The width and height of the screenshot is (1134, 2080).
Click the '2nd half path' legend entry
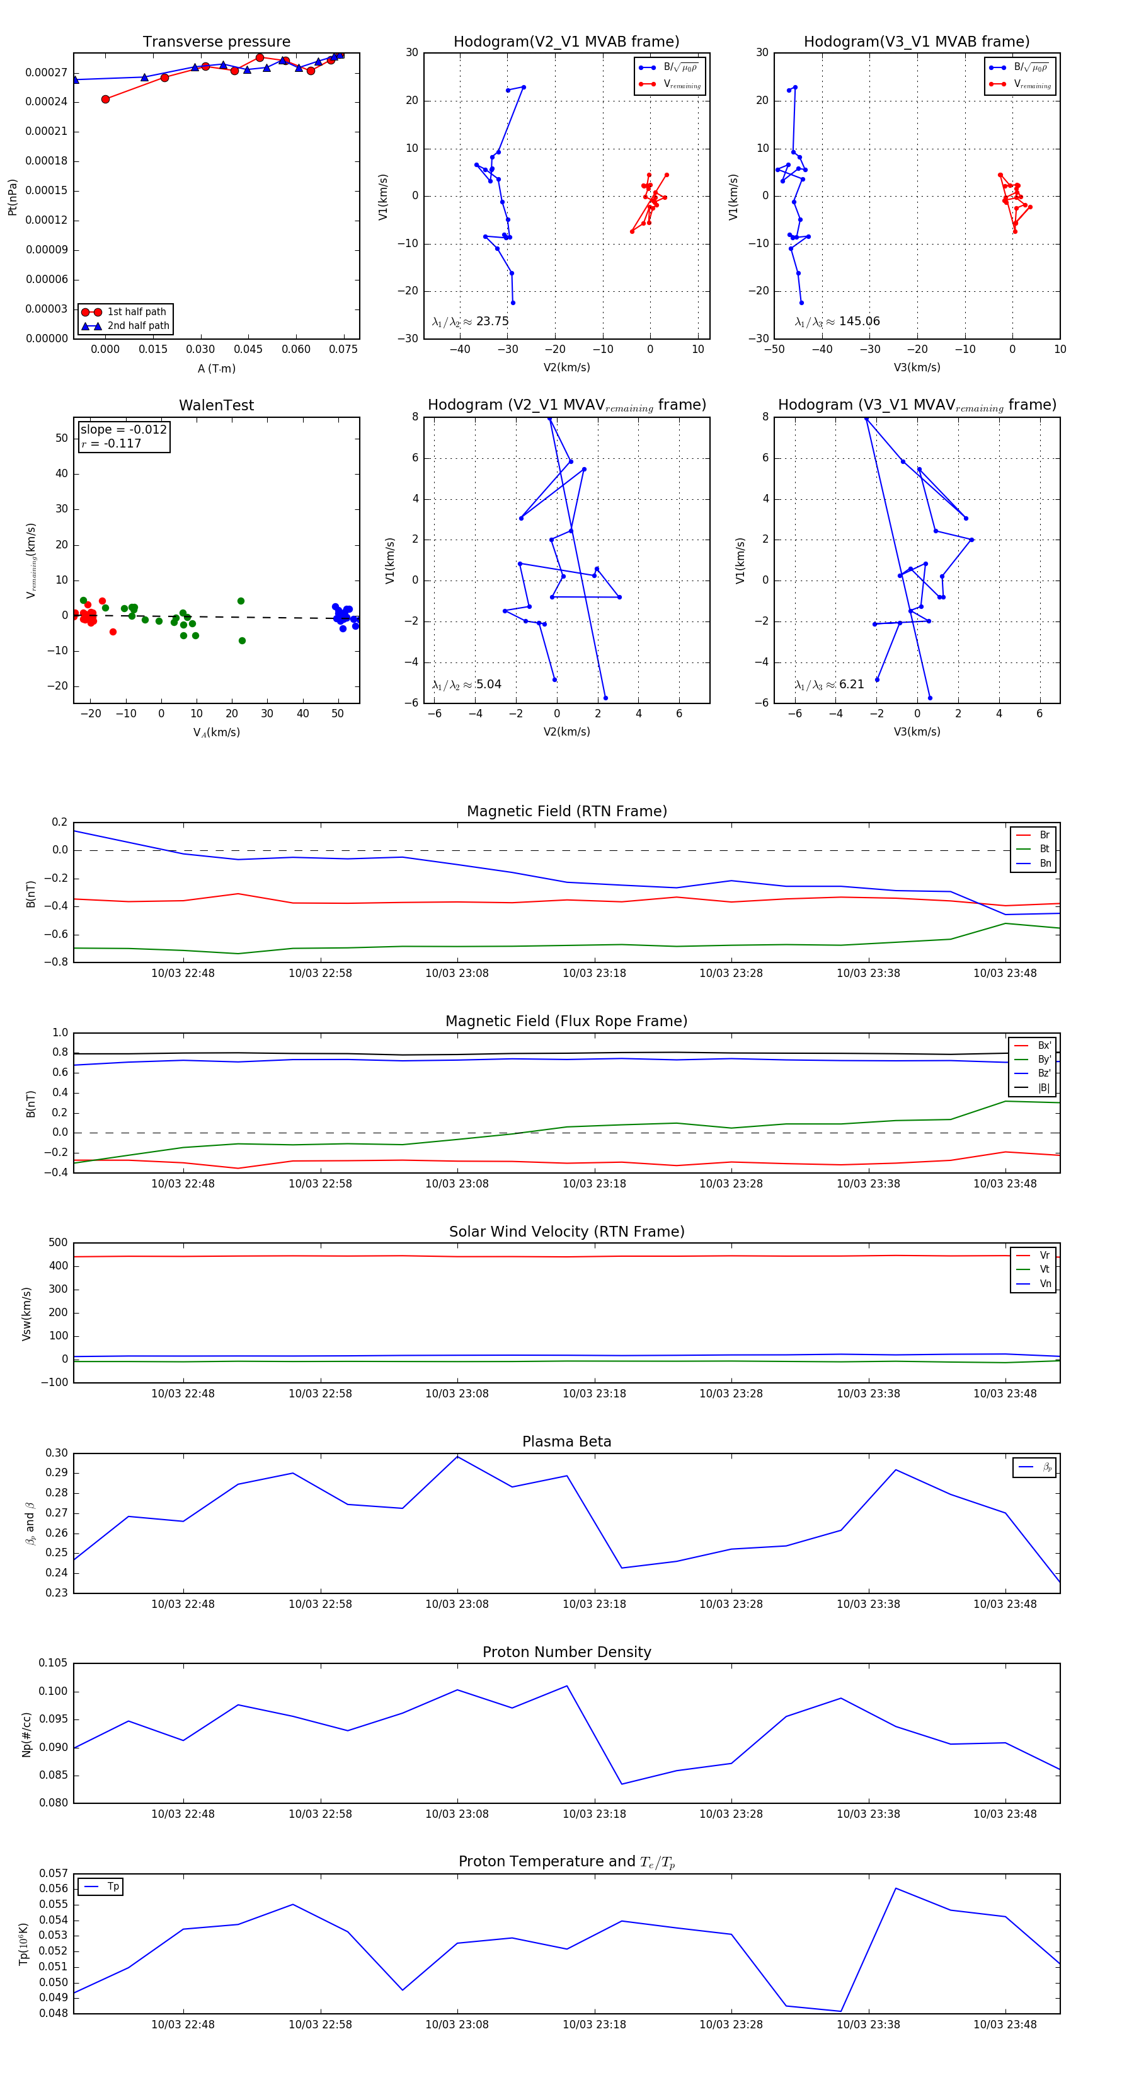click(125, 326)
